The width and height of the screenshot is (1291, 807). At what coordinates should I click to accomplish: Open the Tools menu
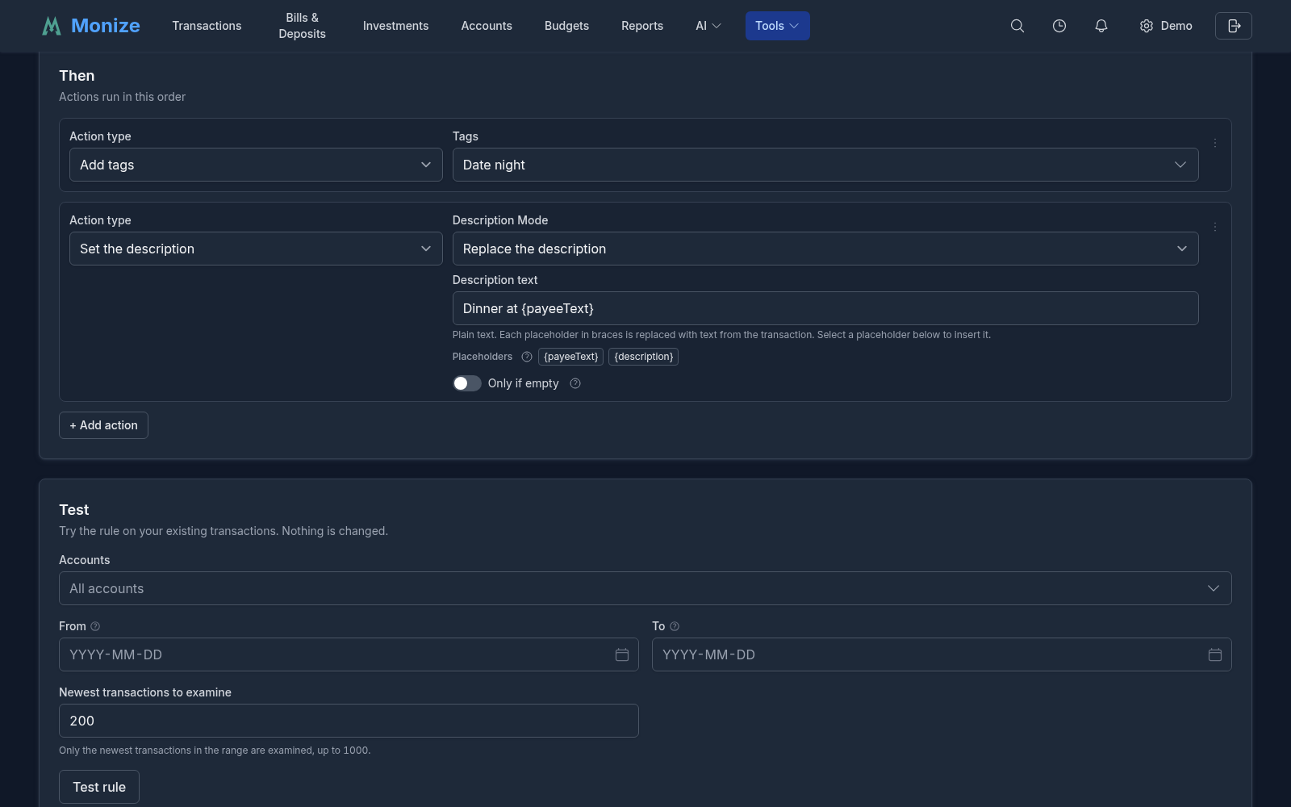tap(778, 26)
